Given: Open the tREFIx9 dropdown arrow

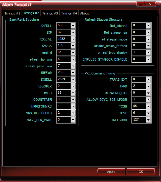Looking at the screenshot, I should (73, 73).
